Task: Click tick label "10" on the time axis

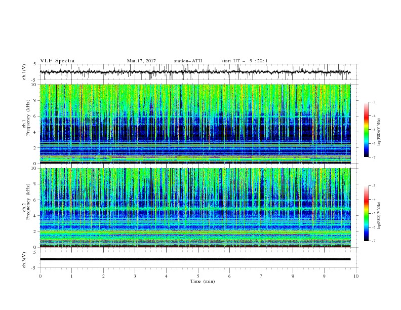Action: (x=356, y=276)
